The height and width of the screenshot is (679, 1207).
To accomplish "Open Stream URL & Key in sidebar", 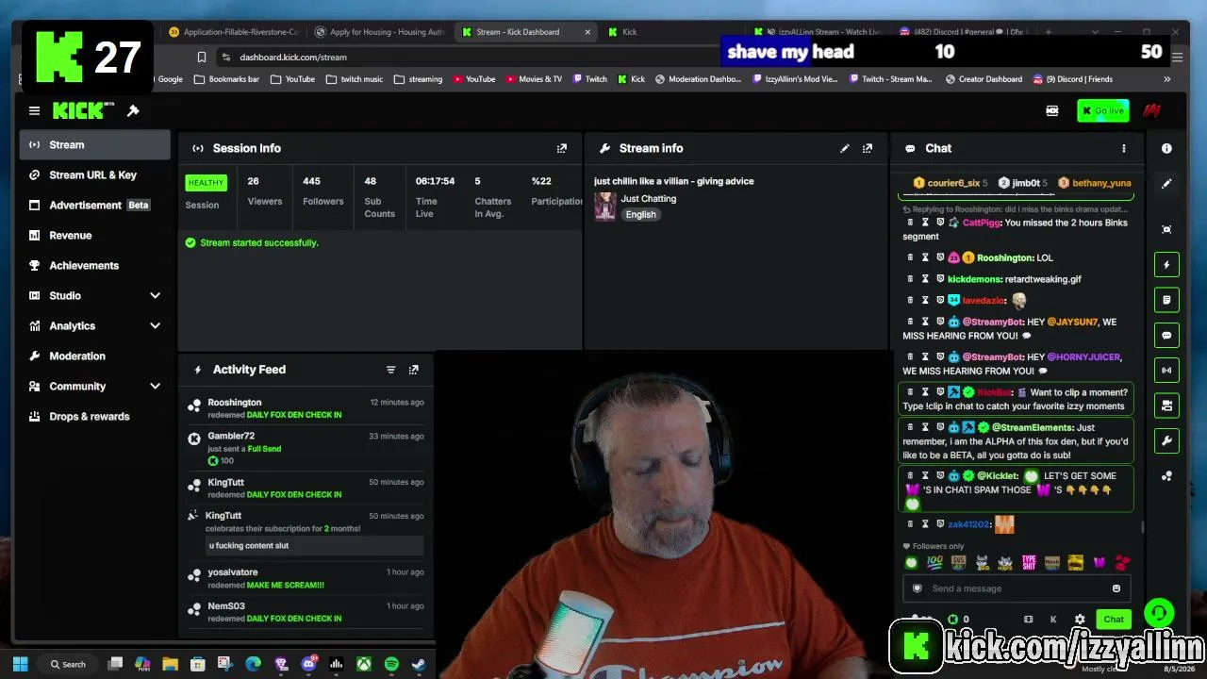I will [95, 175].
